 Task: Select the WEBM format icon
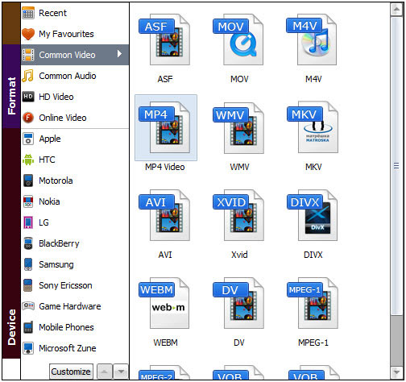tap(164, 303)
